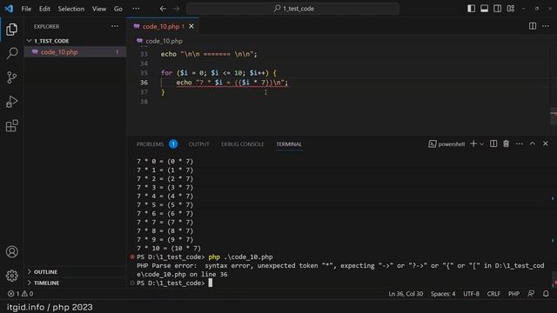This screenshot has width=557, height=313.
Task: Kill the terminal with trash icon
Action: (x=507, y=143)
